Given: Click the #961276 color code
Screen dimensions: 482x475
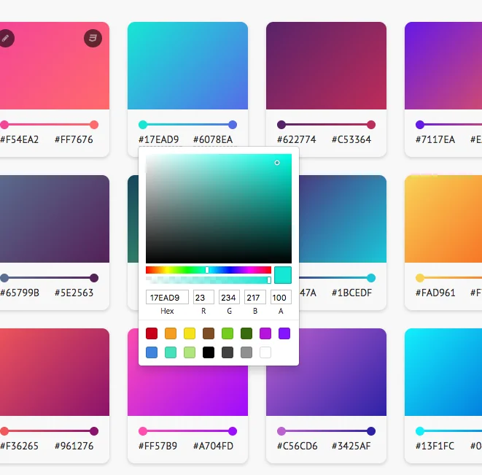Looking at the screenshot, I should pyautogui.click(x=74, y=446).
